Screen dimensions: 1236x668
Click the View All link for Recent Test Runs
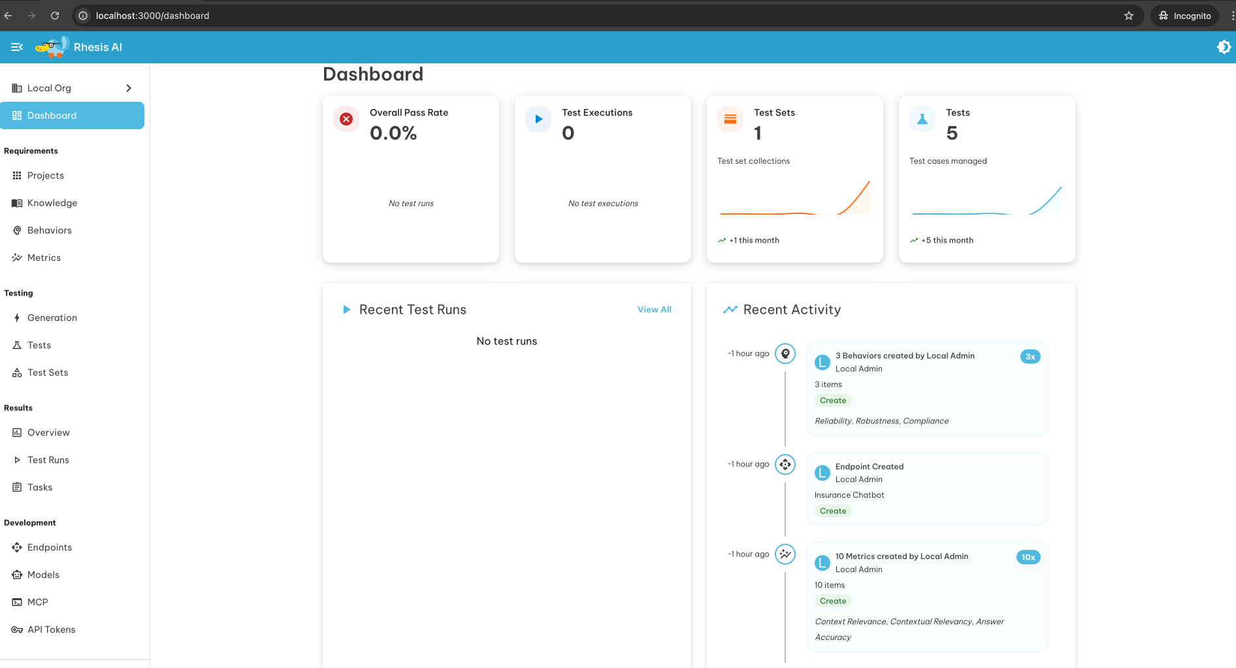tap(654, 309)
